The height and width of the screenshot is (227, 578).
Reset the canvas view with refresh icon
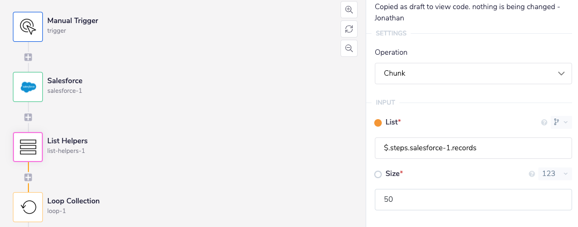pyautogui.click(x=349, y=29)
